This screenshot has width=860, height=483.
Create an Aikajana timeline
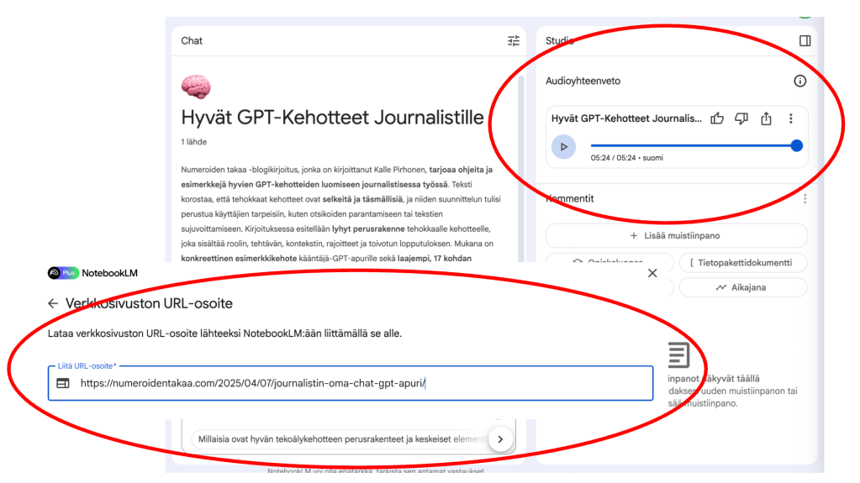742,287
